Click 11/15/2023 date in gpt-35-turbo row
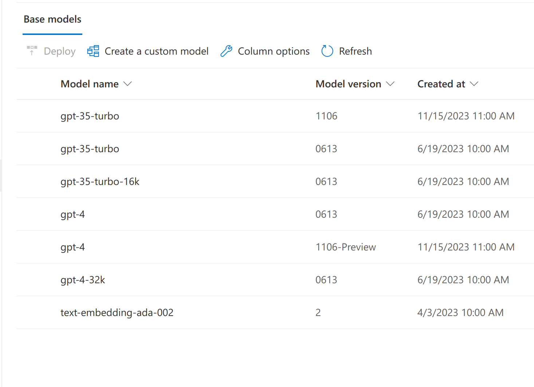The image size is (534, 387). (x=466, y=116)
